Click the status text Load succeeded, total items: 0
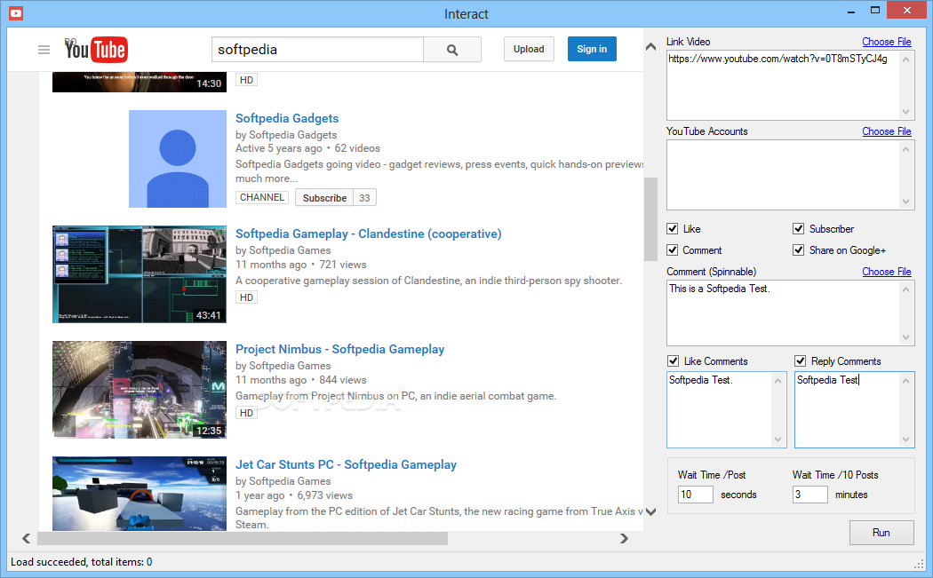 [x=82, y=562]
